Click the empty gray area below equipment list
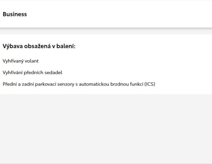 click(x=106, y=129)
